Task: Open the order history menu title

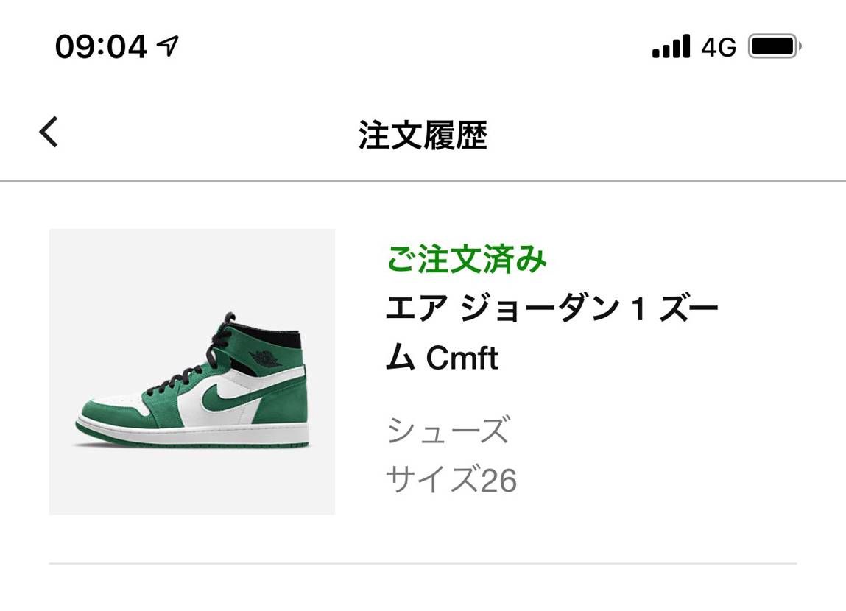Action: tap(423, 134)
